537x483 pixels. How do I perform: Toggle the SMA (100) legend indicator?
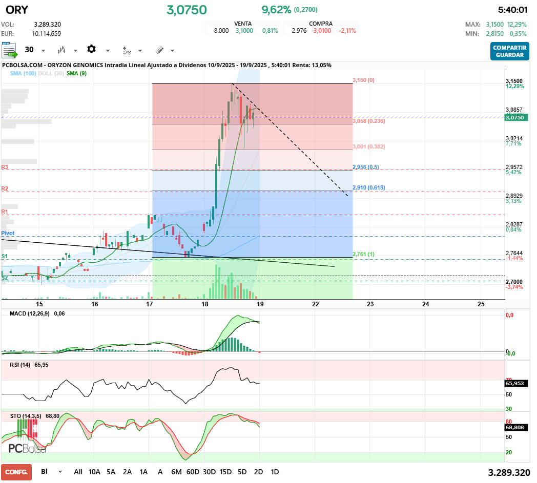click(x=23, y=73)
